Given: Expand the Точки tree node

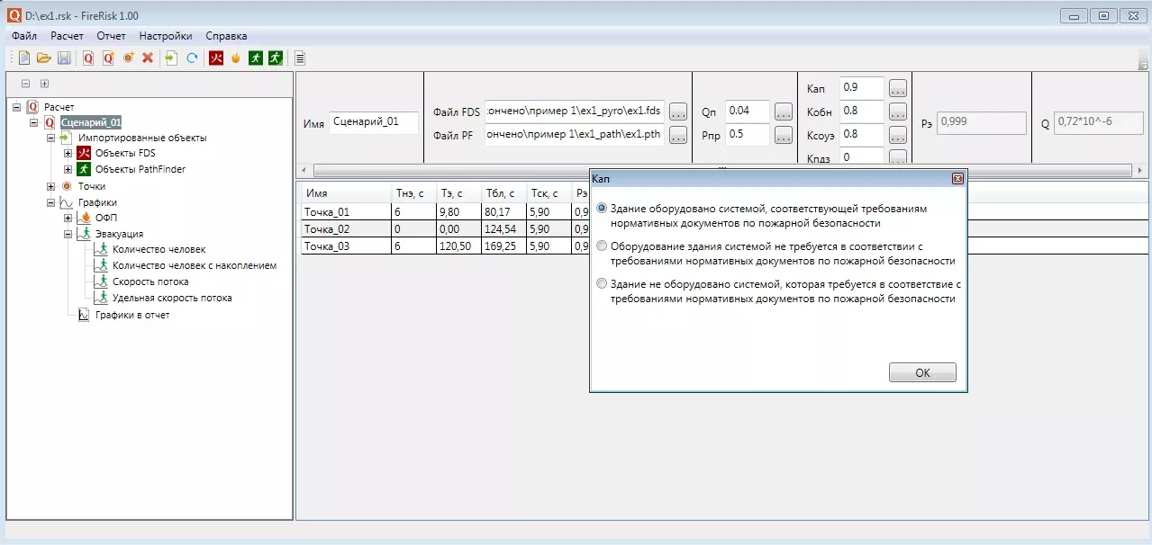Looking at the screenshot, I should tap(51, 186).
